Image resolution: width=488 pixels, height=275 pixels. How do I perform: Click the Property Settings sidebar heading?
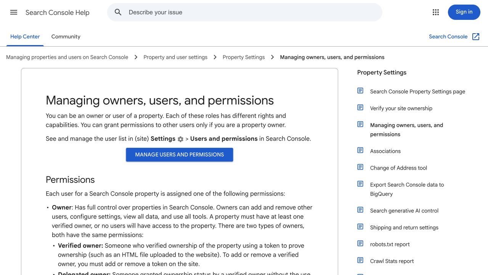[x=382, y=73]
